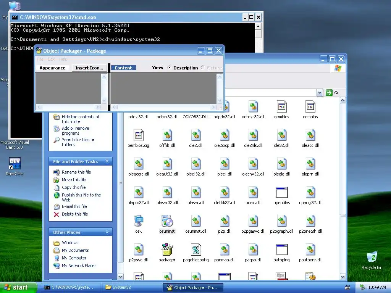This screenshot has height=293, width=391.
Task: Switch to Object Packager taskbar button
Action: (x=193, y=288)
